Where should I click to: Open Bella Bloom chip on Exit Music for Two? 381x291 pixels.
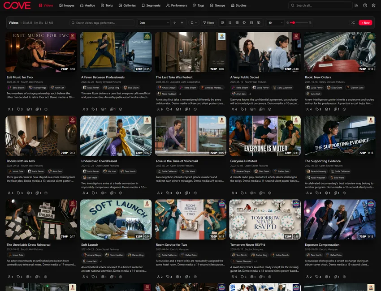17,88
